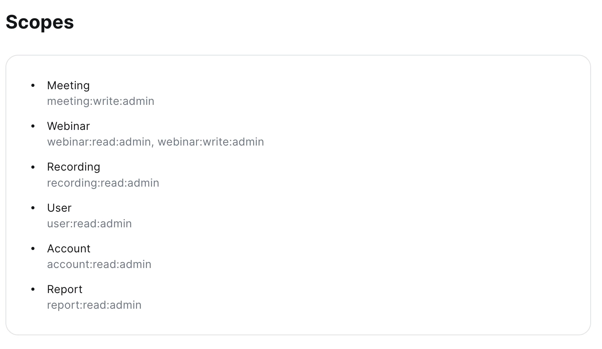Viewport: 602px width, 349px height.
Task: Click the bullet beside Account
Action: [33, 248]
